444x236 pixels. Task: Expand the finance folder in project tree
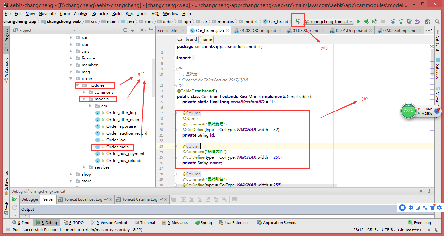pyautogui.click(x=71, y=58)
